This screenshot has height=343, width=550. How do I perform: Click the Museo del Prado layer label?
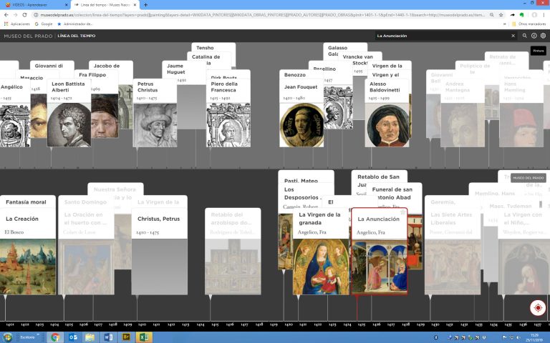tap(529, 178)
